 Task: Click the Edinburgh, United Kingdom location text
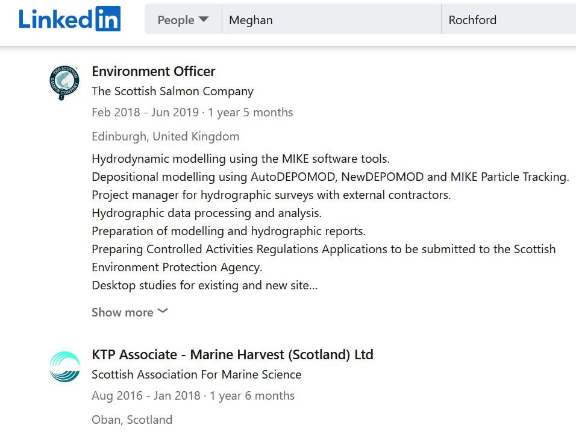[165, 136]
